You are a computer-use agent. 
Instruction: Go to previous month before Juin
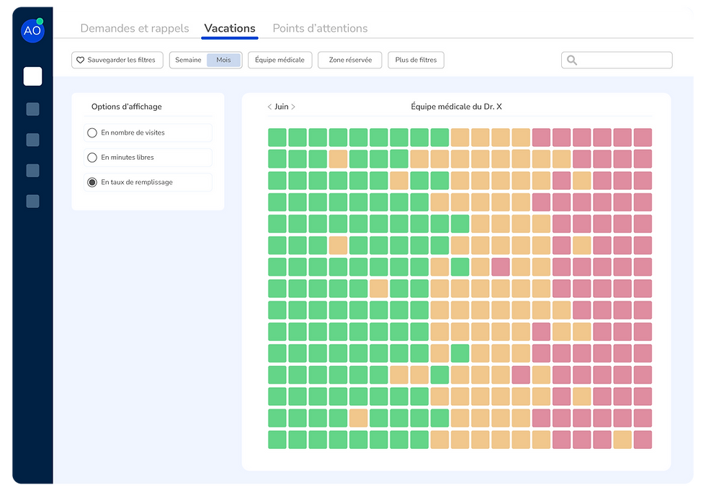(x=269, y=107)
